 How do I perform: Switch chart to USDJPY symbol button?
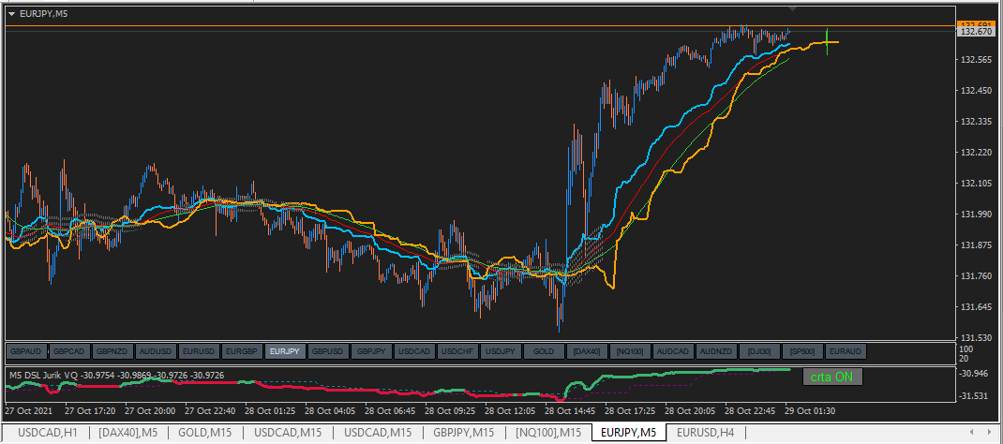pyautogui.click(x=501, y=351)
